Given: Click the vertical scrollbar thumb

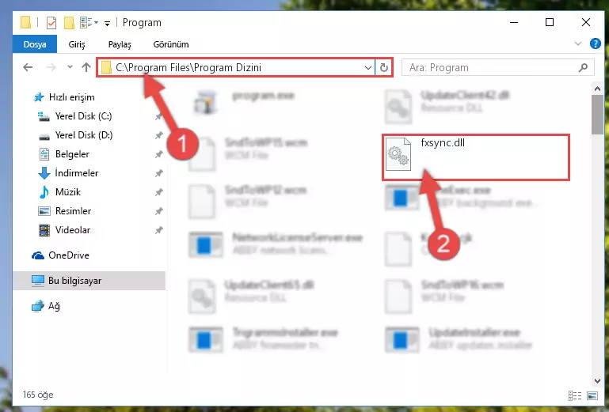Looking at the screenshot, I should (x=597, y=115).
